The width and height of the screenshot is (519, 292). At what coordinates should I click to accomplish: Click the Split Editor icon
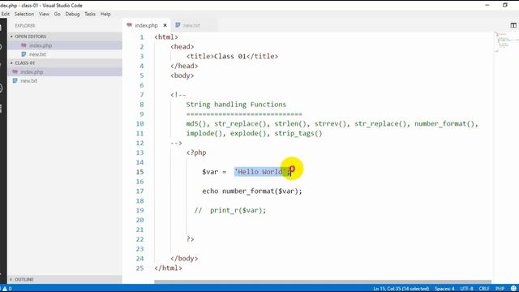513,25
